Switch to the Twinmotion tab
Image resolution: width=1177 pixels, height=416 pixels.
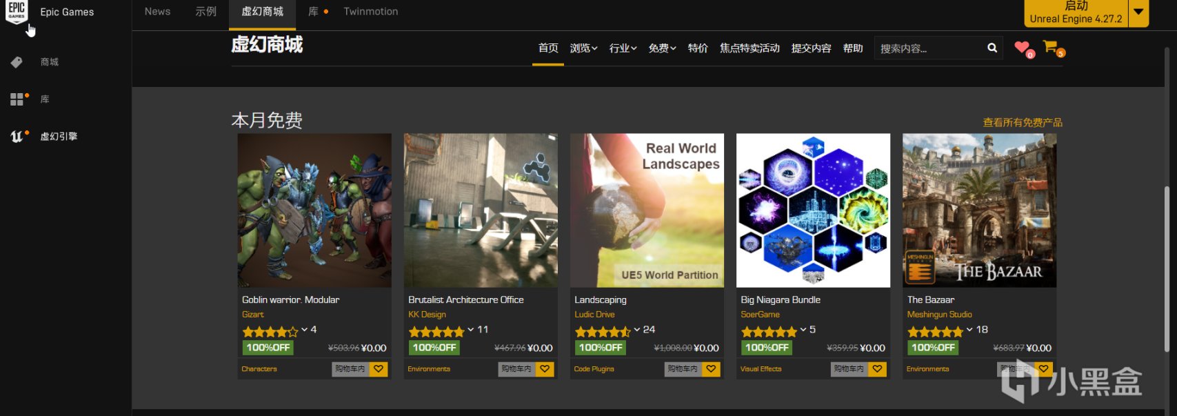coord(371,12)
